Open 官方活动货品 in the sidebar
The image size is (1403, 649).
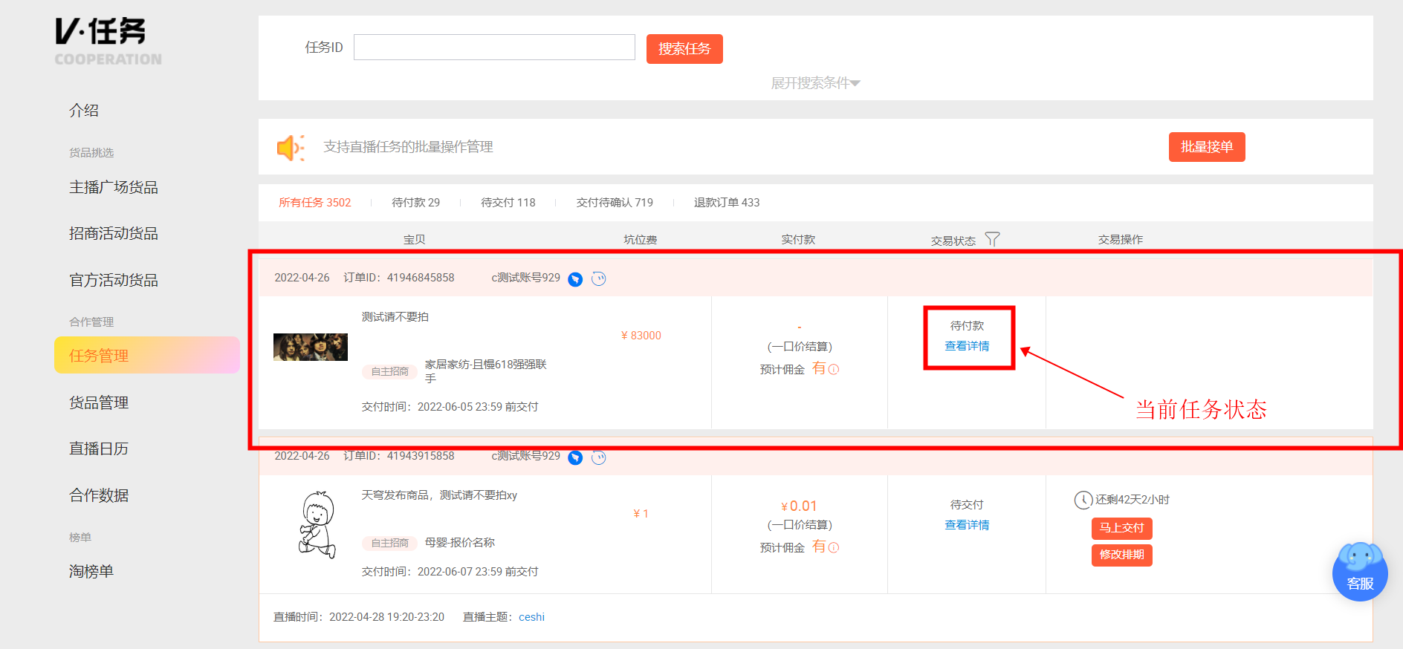(114, 281)
